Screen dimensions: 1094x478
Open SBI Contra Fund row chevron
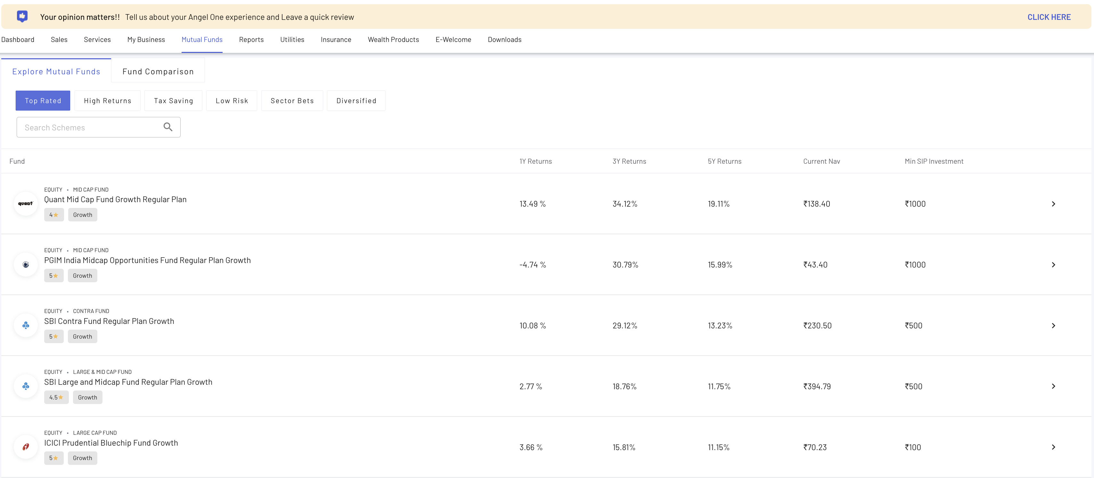[1053, 326]
